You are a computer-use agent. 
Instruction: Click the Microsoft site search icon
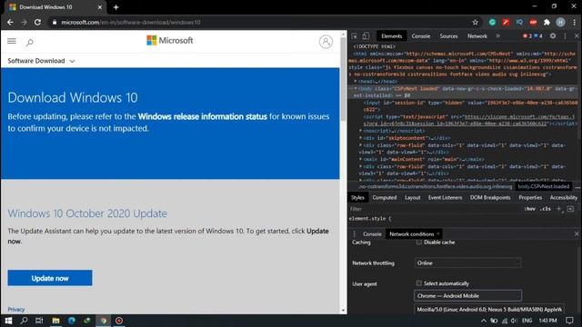(30, 43)
